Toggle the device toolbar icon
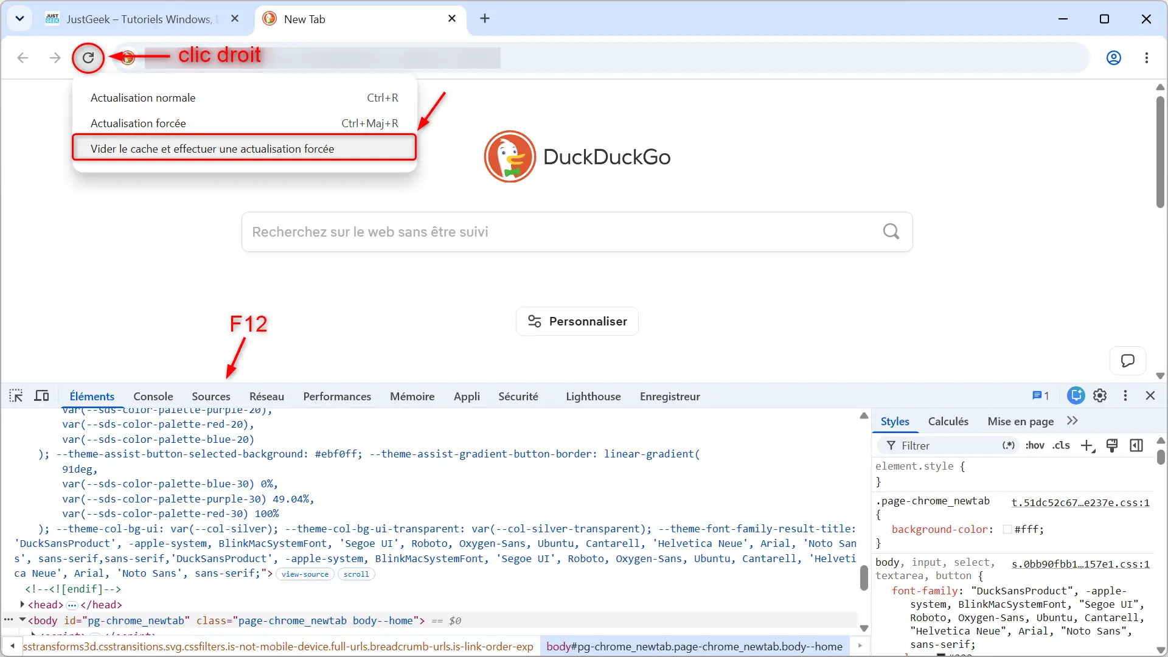The height and width of the screenshot is (657, 1168). pos(41,396)
